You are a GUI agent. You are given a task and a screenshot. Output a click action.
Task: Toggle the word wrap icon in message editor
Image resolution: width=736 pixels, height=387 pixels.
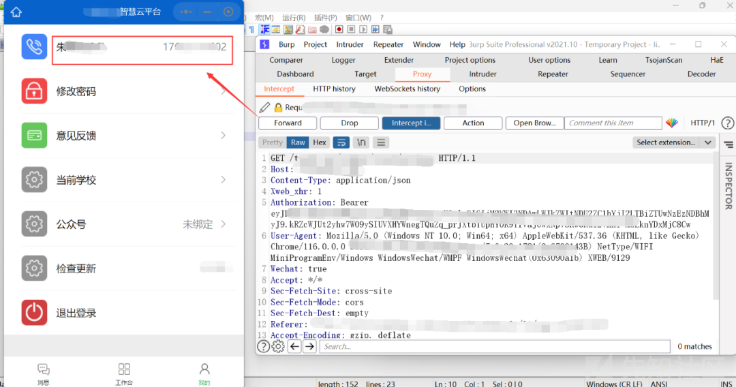click(x=341, y=142)
